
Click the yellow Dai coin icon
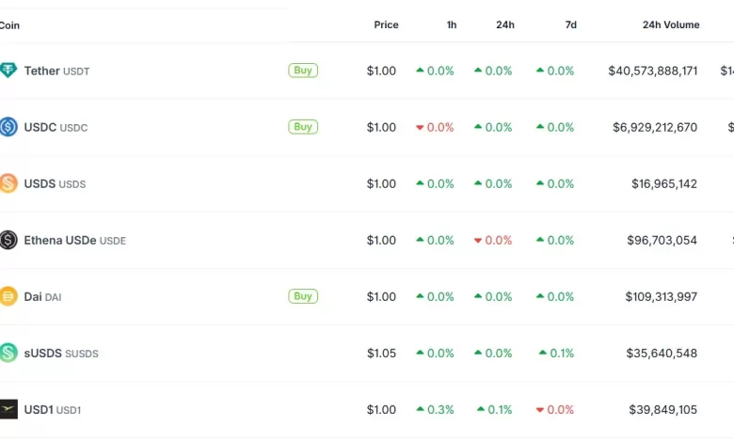(x=8, y=296)
